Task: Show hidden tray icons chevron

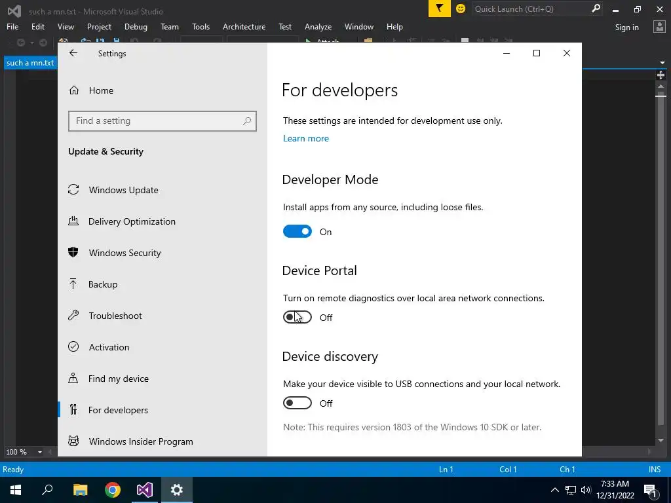Action: click(554, 490)
